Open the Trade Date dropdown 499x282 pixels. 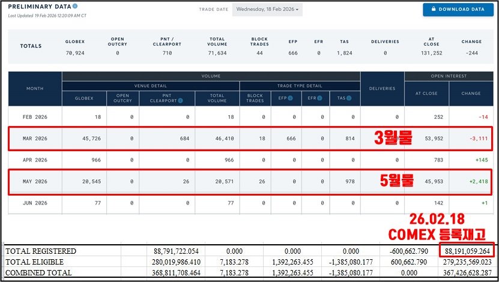[x=267, y=10]
